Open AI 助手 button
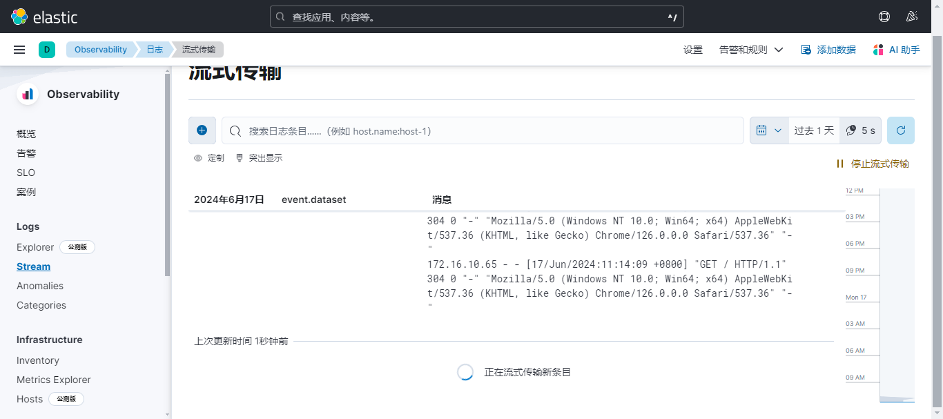 tap(897, 50)
